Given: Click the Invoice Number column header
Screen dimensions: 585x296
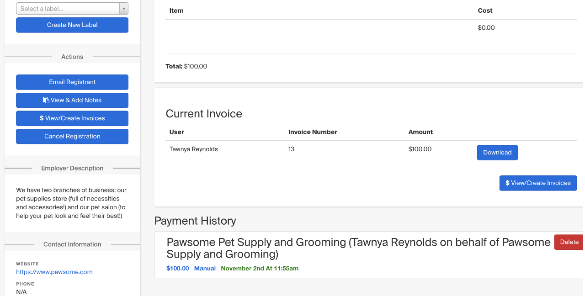Looking at the screenshot, I should click(x=313, y=132).
